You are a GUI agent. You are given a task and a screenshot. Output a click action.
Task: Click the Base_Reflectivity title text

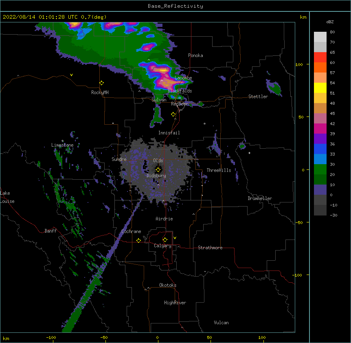tap(175, 6)
